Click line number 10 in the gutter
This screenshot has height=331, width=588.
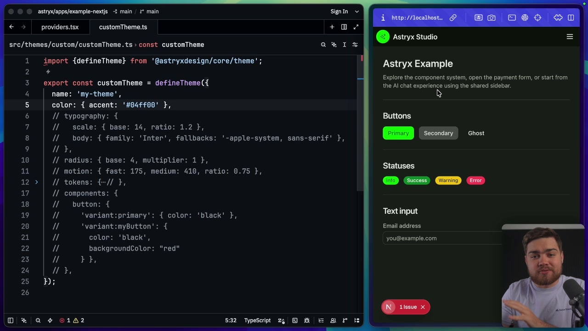click(25, 160)
